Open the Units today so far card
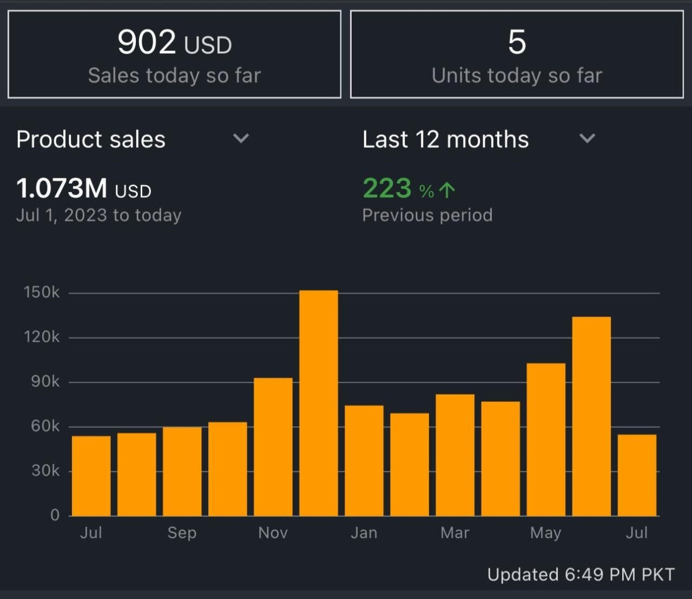The width and height of the screenshot is (692, 599). tap(517, 55)
